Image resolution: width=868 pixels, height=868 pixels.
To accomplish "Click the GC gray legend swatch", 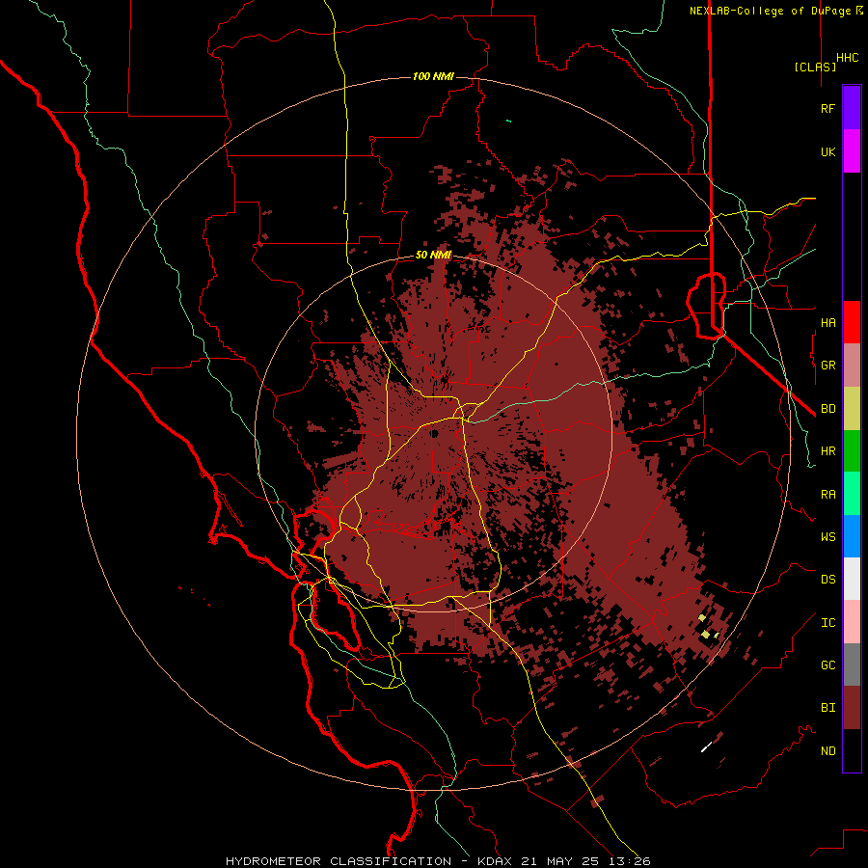I will point(852,665).
